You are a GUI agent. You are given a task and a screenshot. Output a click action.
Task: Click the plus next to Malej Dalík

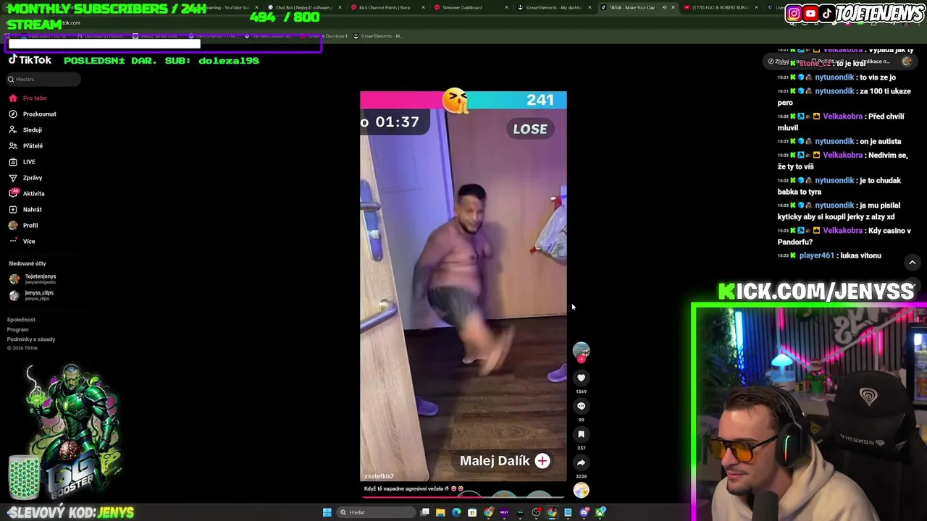(x=542, y=461)
